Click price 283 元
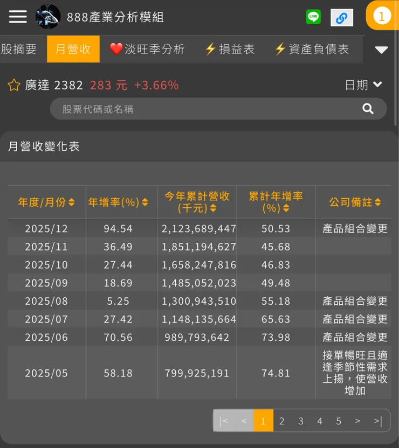399x448 pixels. [109, 85]
